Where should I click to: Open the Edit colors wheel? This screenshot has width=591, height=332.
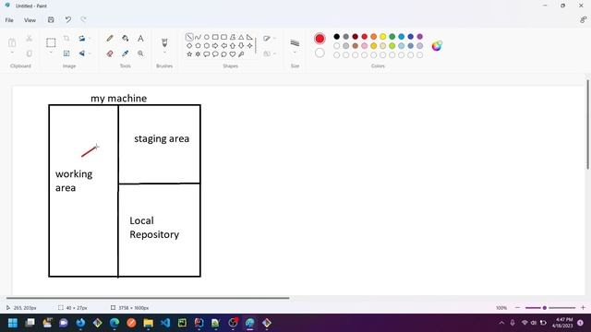click(437, 46)
